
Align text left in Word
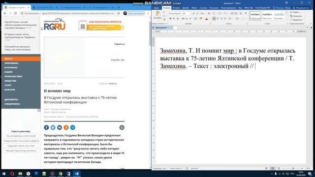[x=214, y=19]
